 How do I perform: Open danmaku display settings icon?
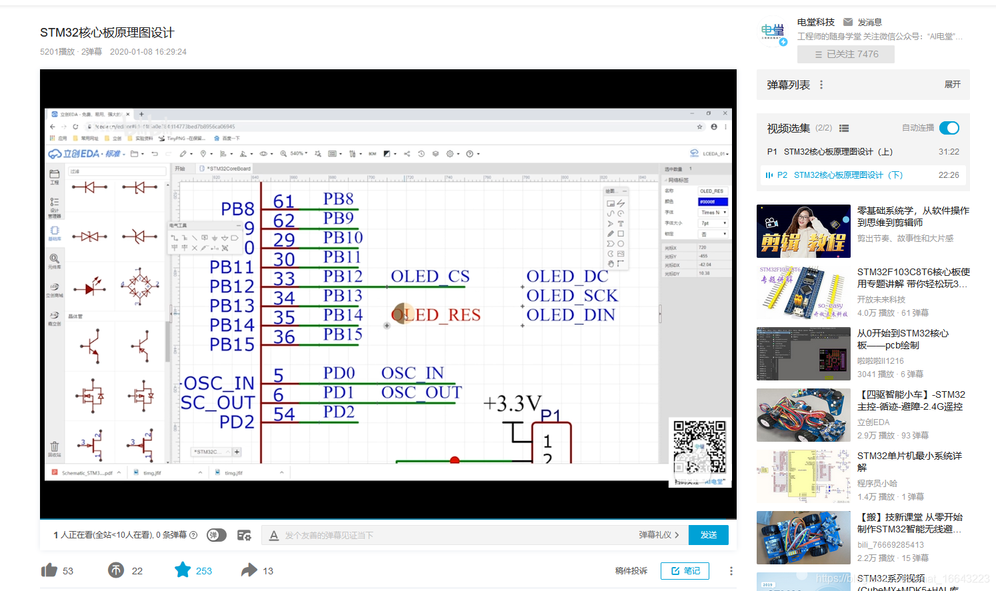click(244, 535)
